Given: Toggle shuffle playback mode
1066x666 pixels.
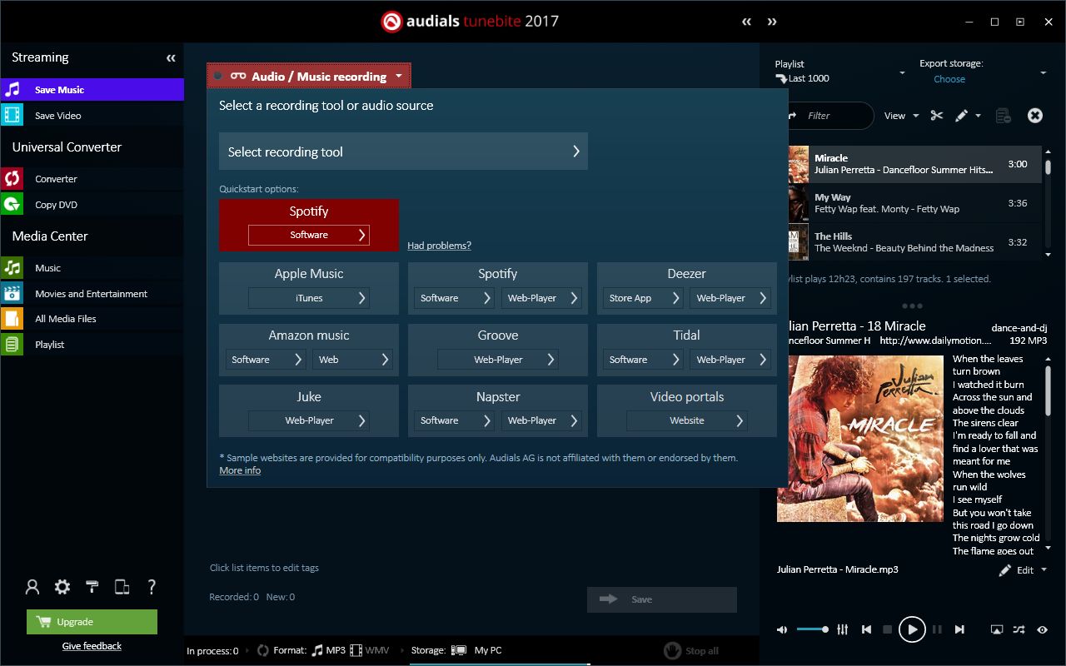Looking at the screenshot, I should pos(1019,630).
